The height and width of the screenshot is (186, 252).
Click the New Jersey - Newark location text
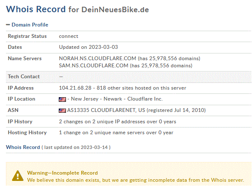[x=96, y=99]
